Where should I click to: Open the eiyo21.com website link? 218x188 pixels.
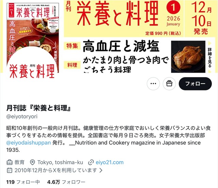pyautogui.click(x=110, y=162)
